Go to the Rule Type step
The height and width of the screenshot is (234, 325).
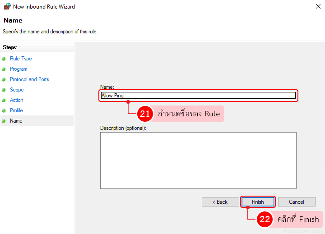pos(21,59)
